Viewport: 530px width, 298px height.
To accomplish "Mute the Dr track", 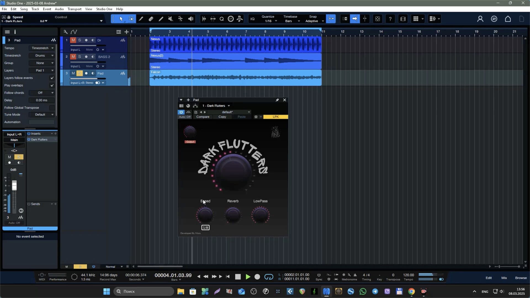I will [73, 40].
